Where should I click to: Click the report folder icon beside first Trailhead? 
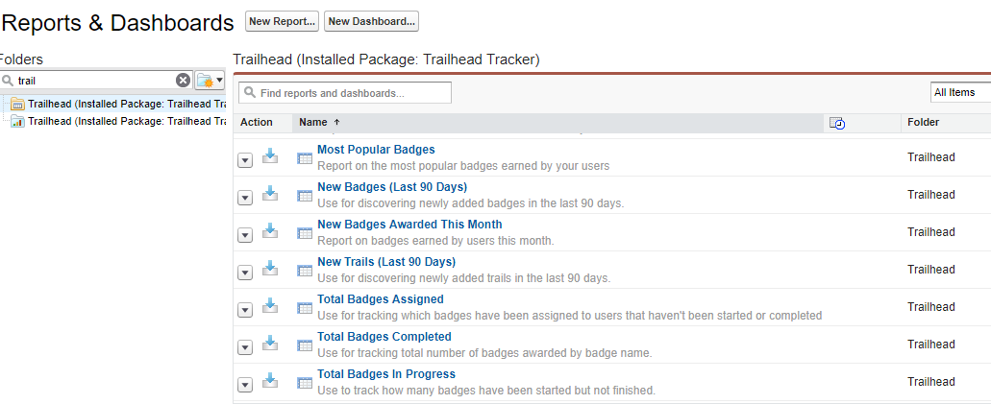tap(17, 105)
